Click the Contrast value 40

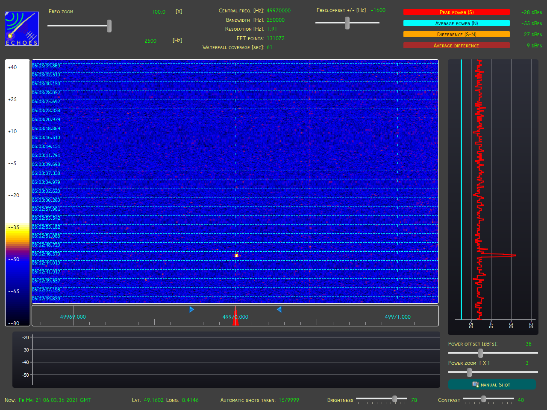(x=521, y=400)
